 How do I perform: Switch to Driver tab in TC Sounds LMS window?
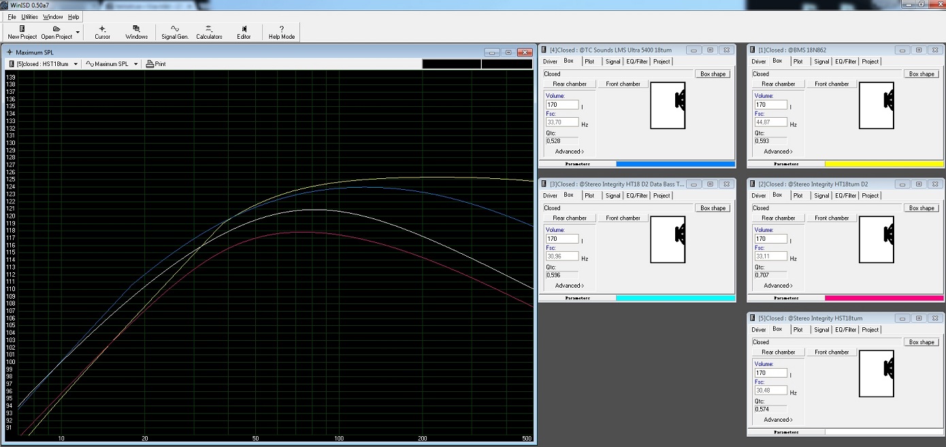pyautogui.click(x=550, y=62)
